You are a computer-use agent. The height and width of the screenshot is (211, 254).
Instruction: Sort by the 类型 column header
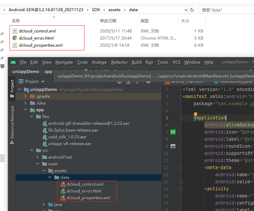coord(144,21)
